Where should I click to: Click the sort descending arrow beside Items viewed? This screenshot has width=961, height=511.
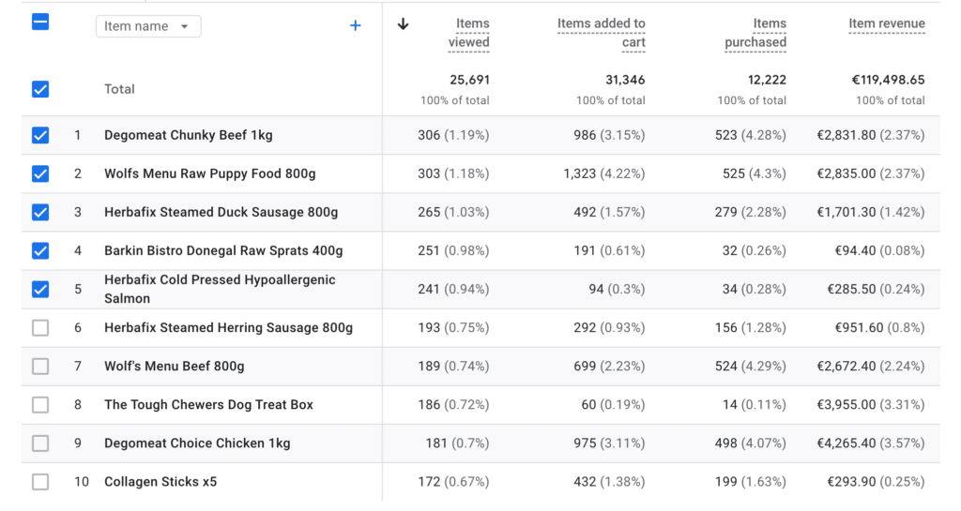coord(403,23)
